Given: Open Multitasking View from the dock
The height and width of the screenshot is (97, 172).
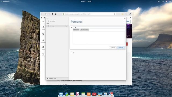Looking at the screenshot, I should [x=61, y=94].
